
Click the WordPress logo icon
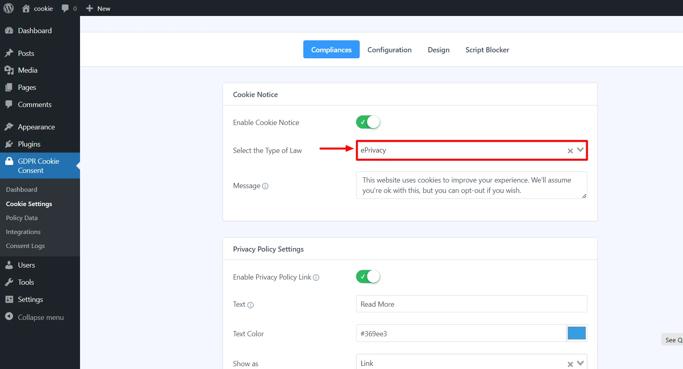8,8
